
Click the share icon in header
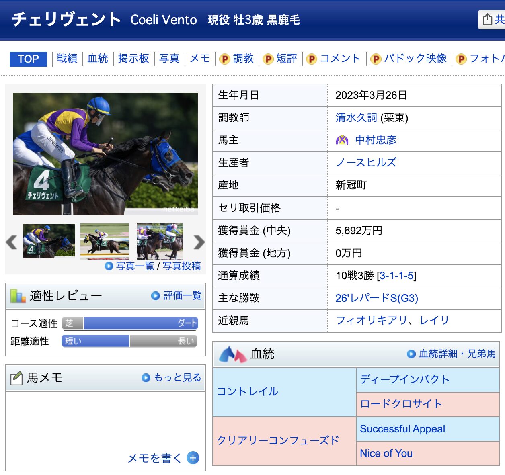[487, 19]
